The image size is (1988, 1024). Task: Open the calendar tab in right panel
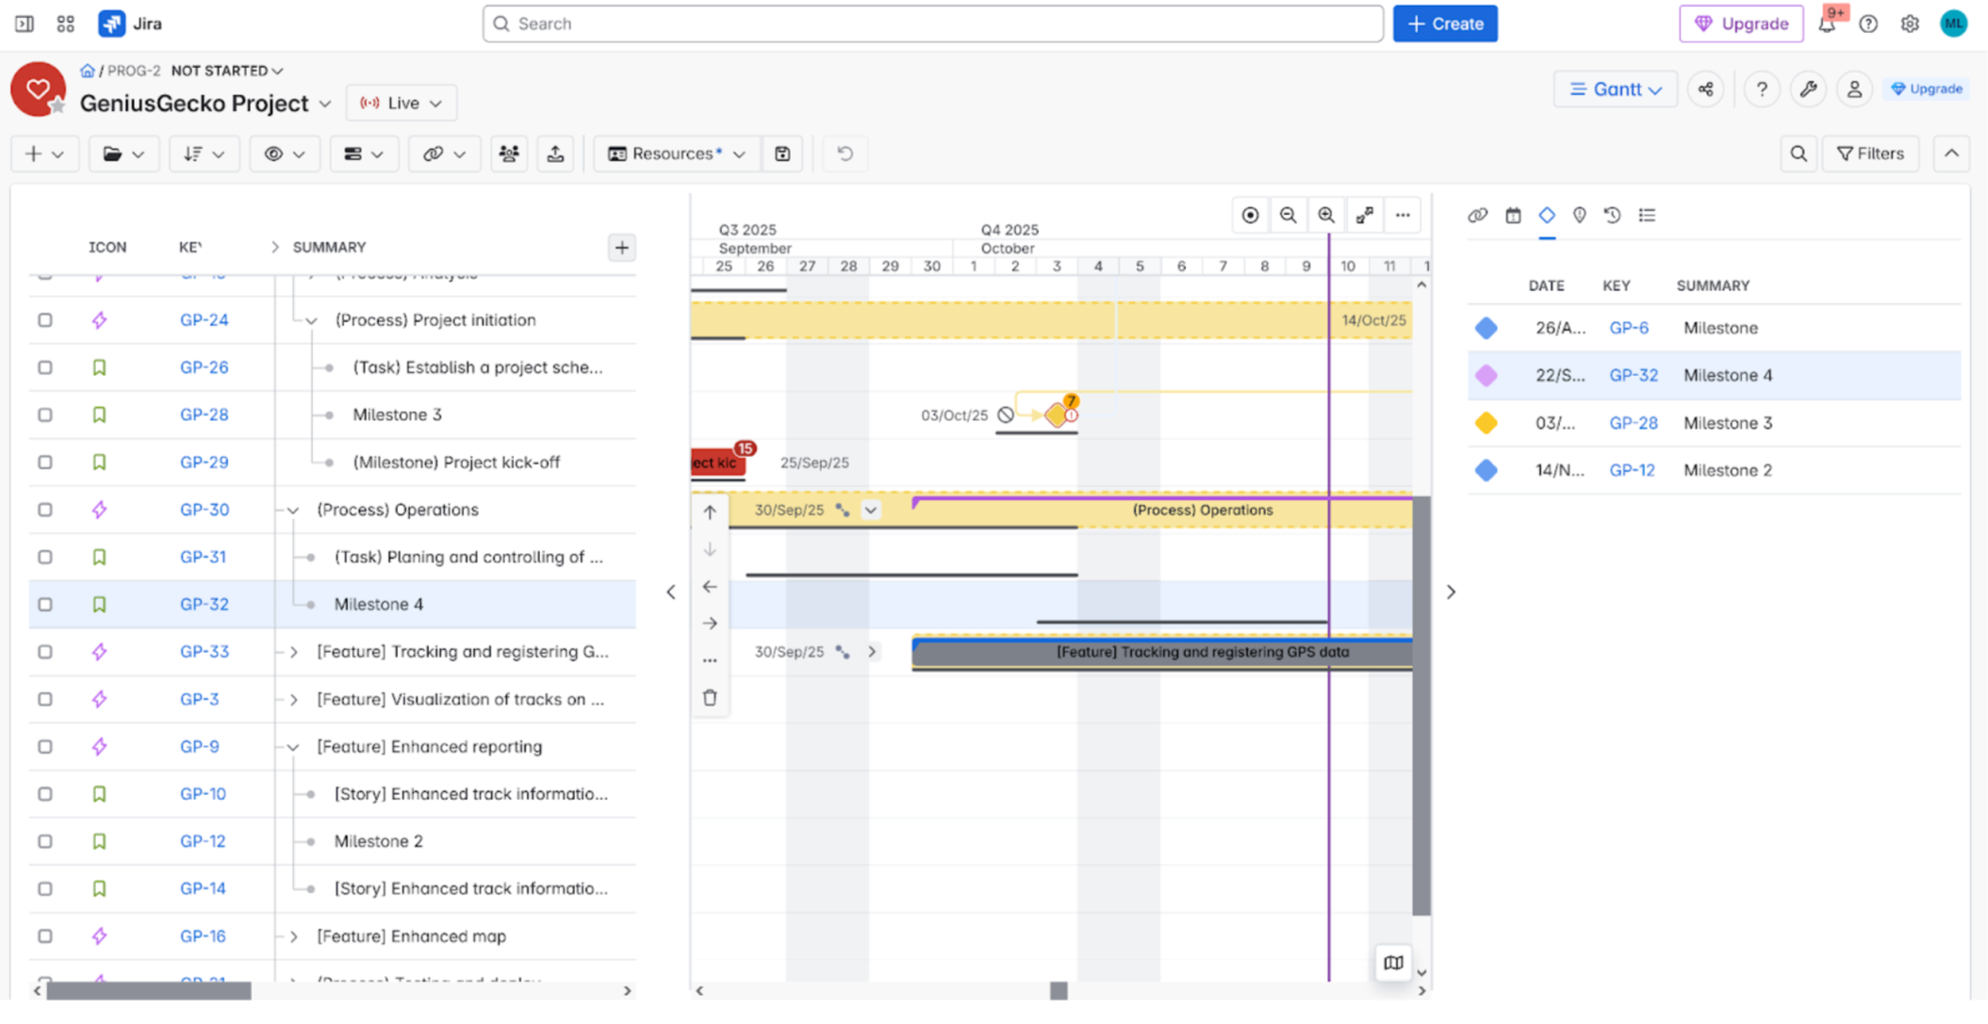pyautogui.click(x=1513, y=216)
